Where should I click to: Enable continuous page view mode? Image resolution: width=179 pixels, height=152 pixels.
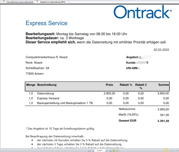coord(170,150)
